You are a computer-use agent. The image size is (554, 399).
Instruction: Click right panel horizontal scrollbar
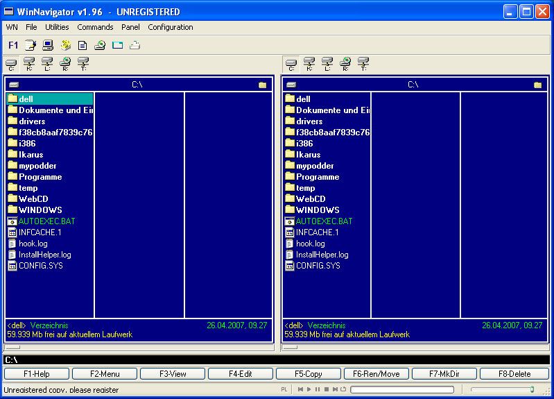(x=415, y=348)
